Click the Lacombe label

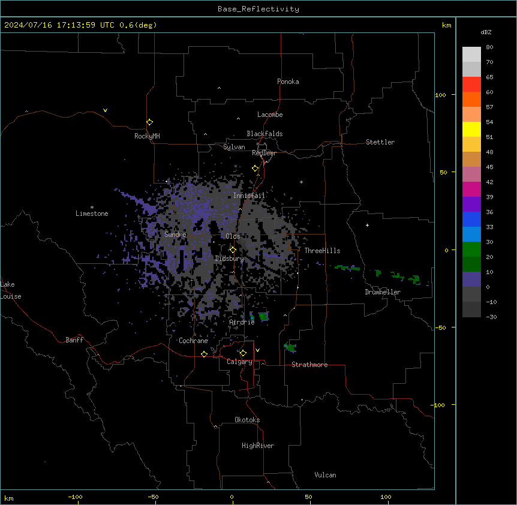click(270, 115)
